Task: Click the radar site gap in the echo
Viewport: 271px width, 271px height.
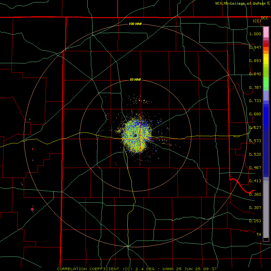Action: point(135,135)
